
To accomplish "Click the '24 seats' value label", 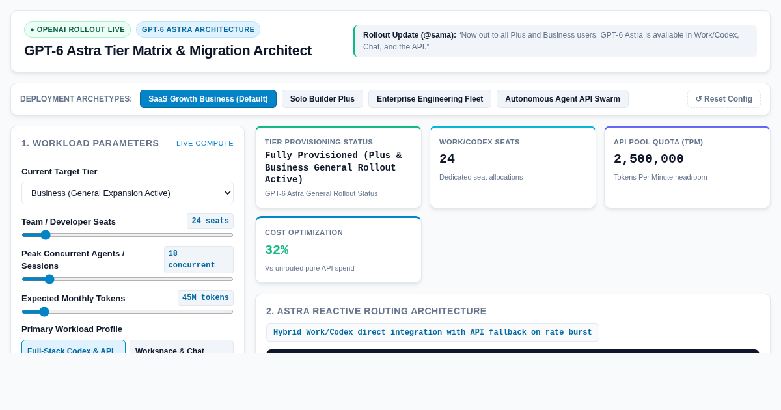I will [210, 221].
